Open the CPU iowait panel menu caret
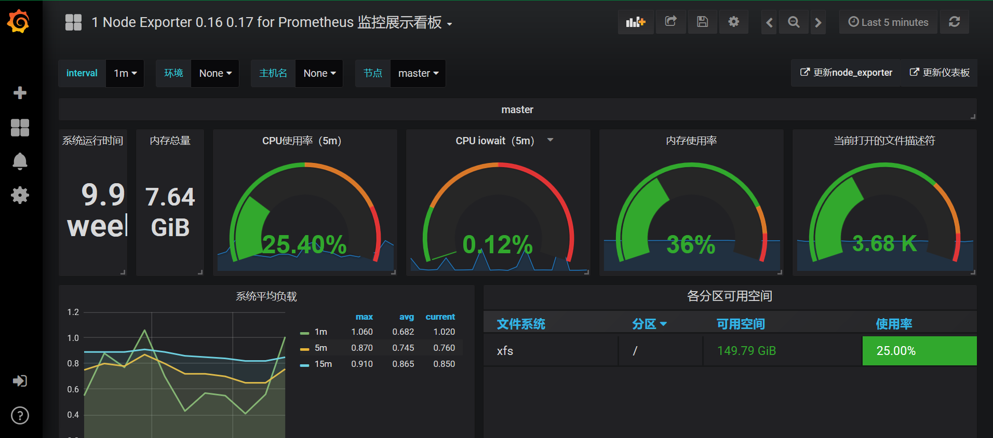993x438 pixels. pyautogui.click(x=551, y=140)
